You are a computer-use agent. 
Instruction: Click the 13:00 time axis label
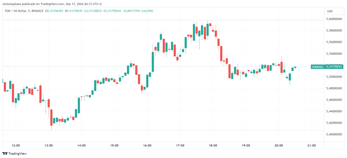point(48,145)
